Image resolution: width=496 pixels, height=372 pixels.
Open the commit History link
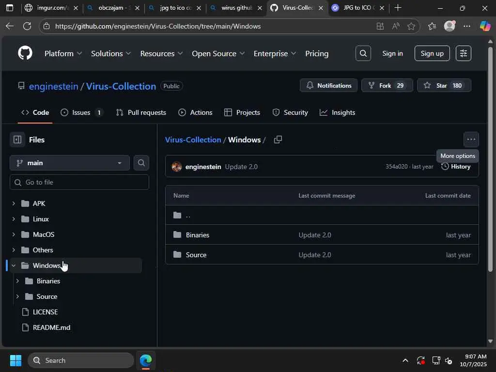(x=456, y=167)
